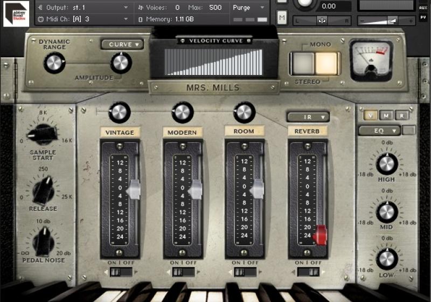Image resolution: width=431 pixels, height=302 pixels.
Task: Click the voices note icon
Action: click(x=141, y=8)
